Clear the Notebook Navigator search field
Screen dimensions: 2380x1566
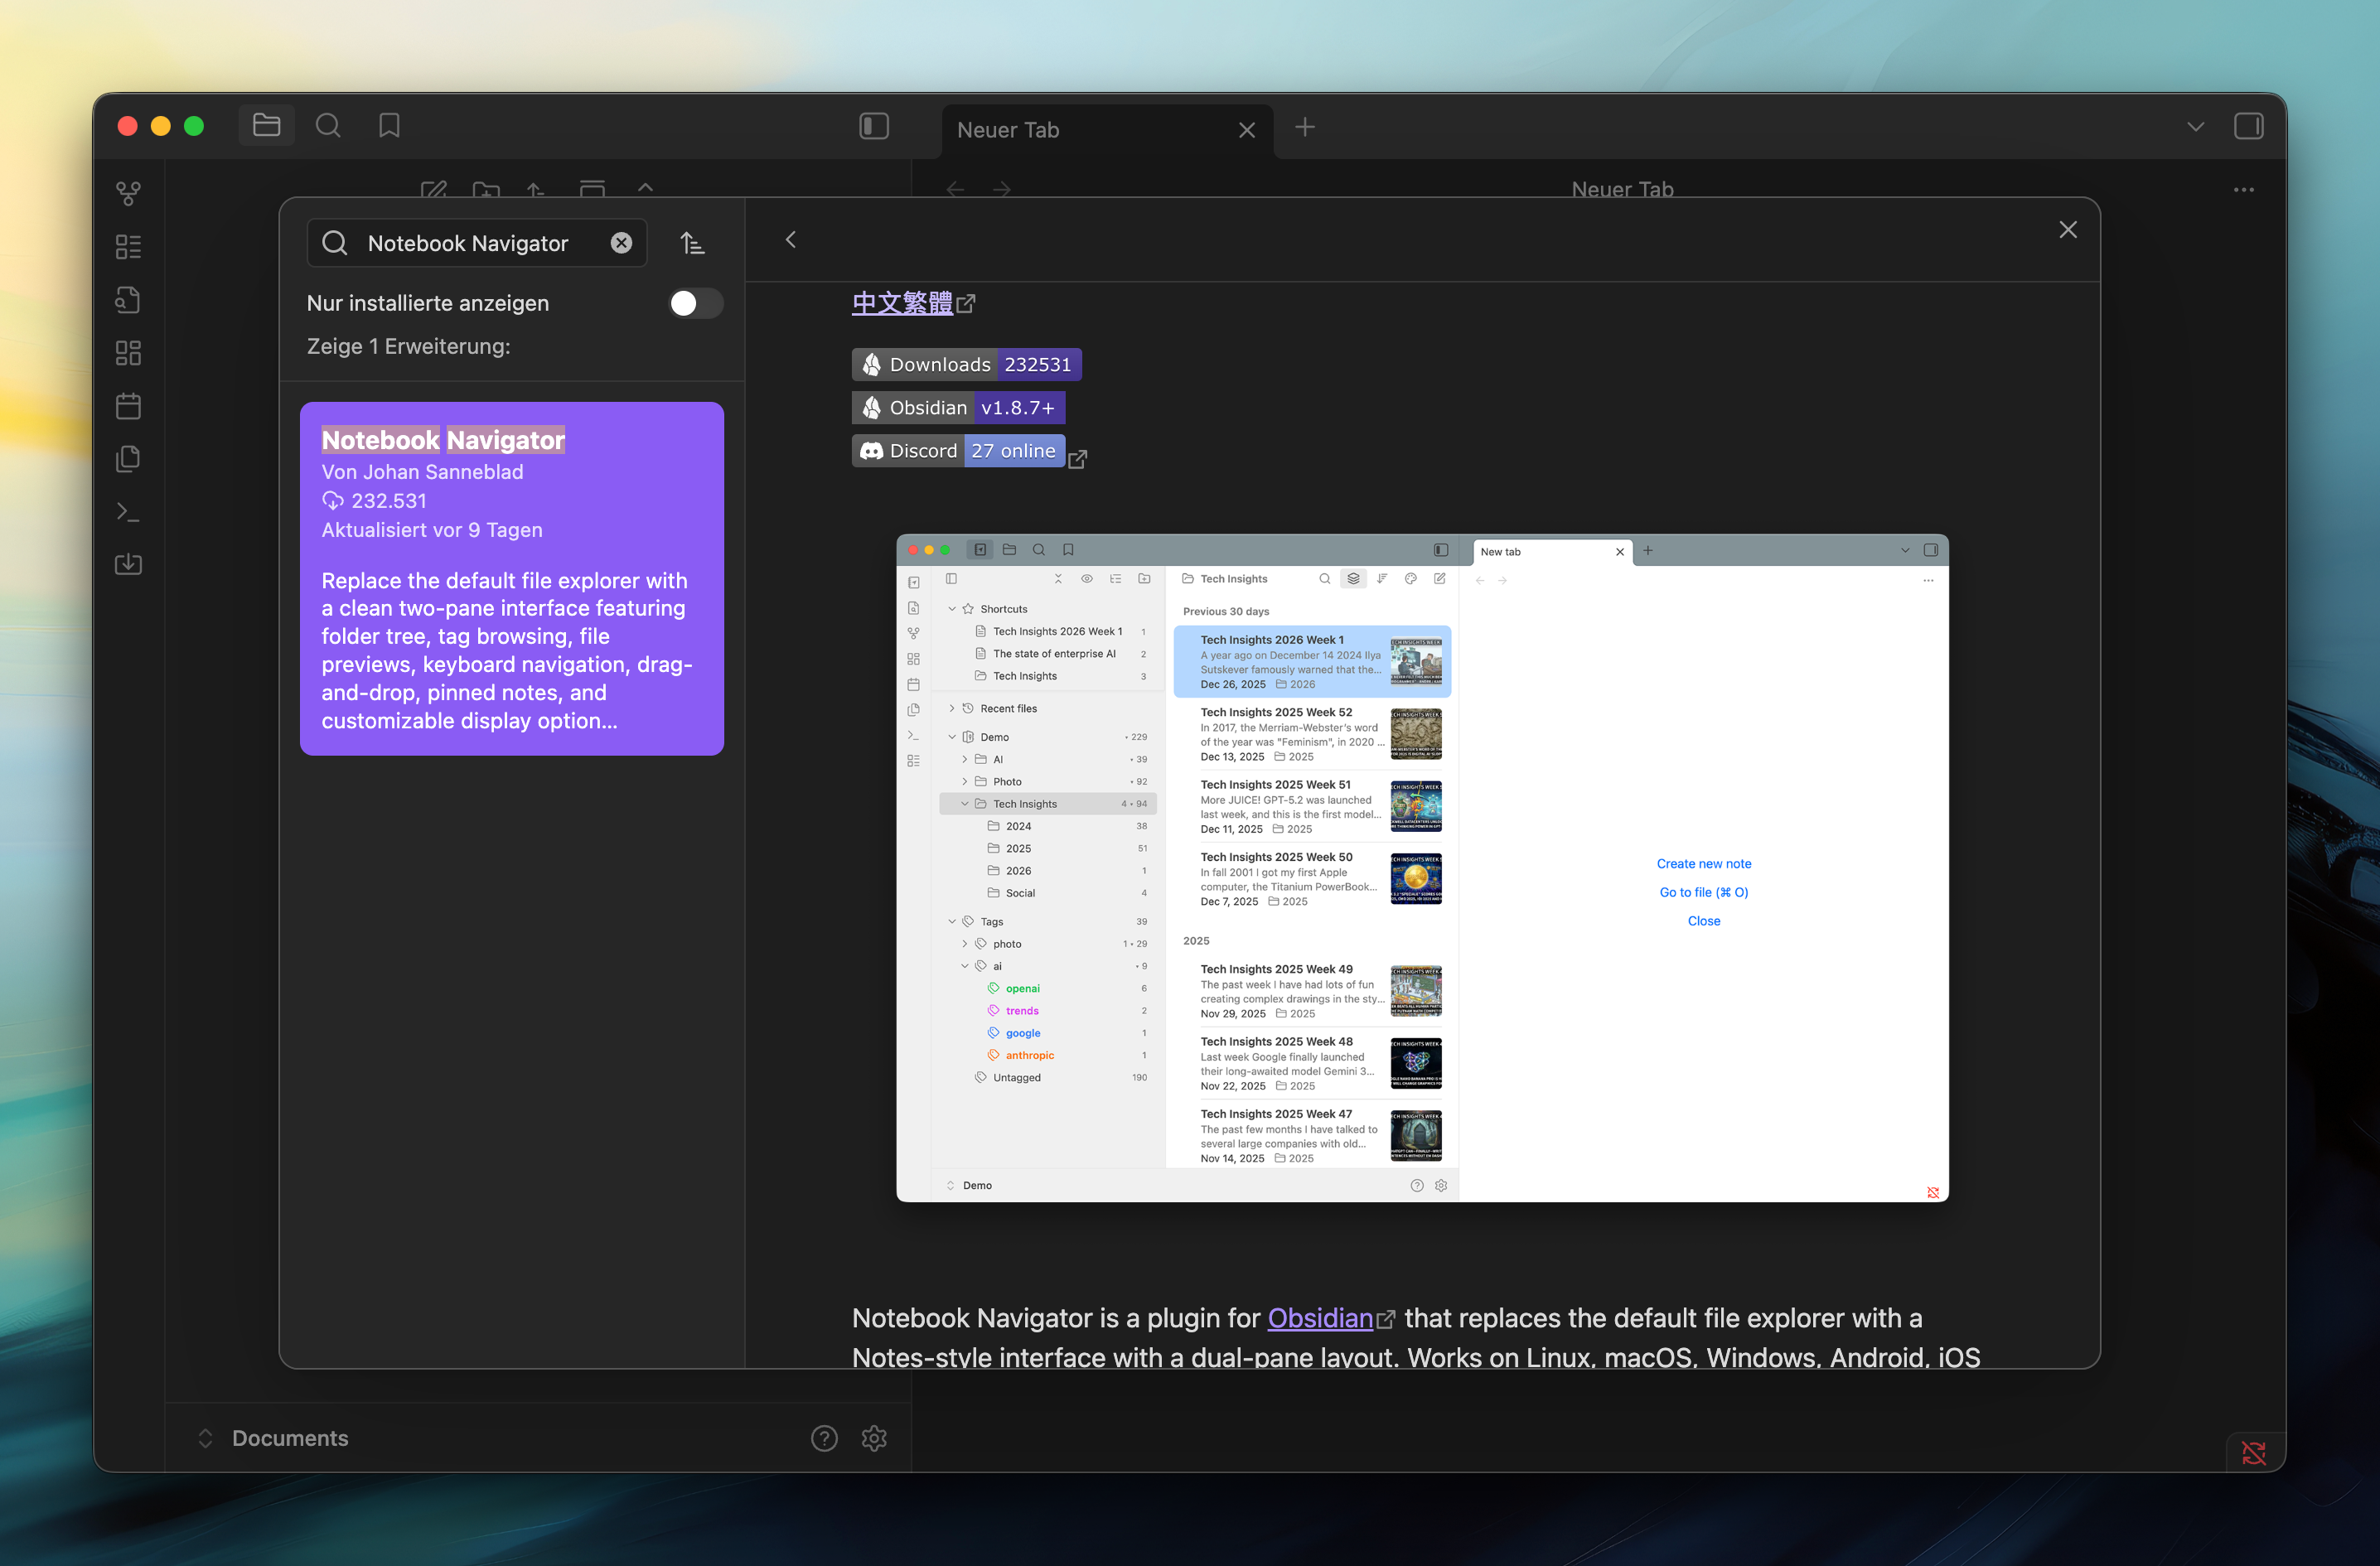click(621, 243)
